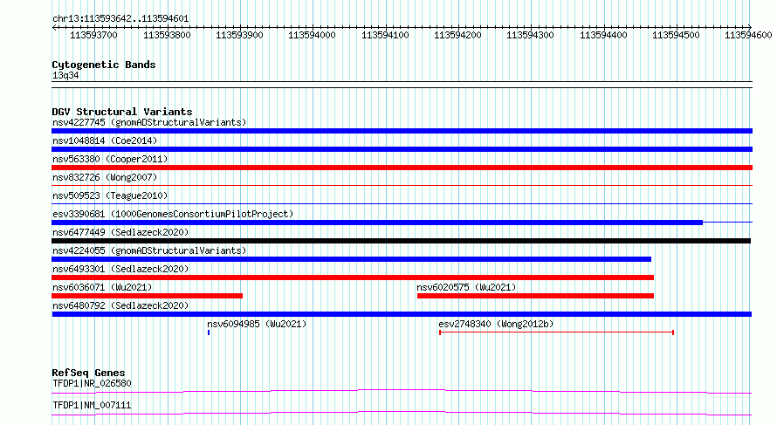Click the nsv4227745 gnomAD variant label
This screenshot has width=777, height=425.
tap(149, 122)
